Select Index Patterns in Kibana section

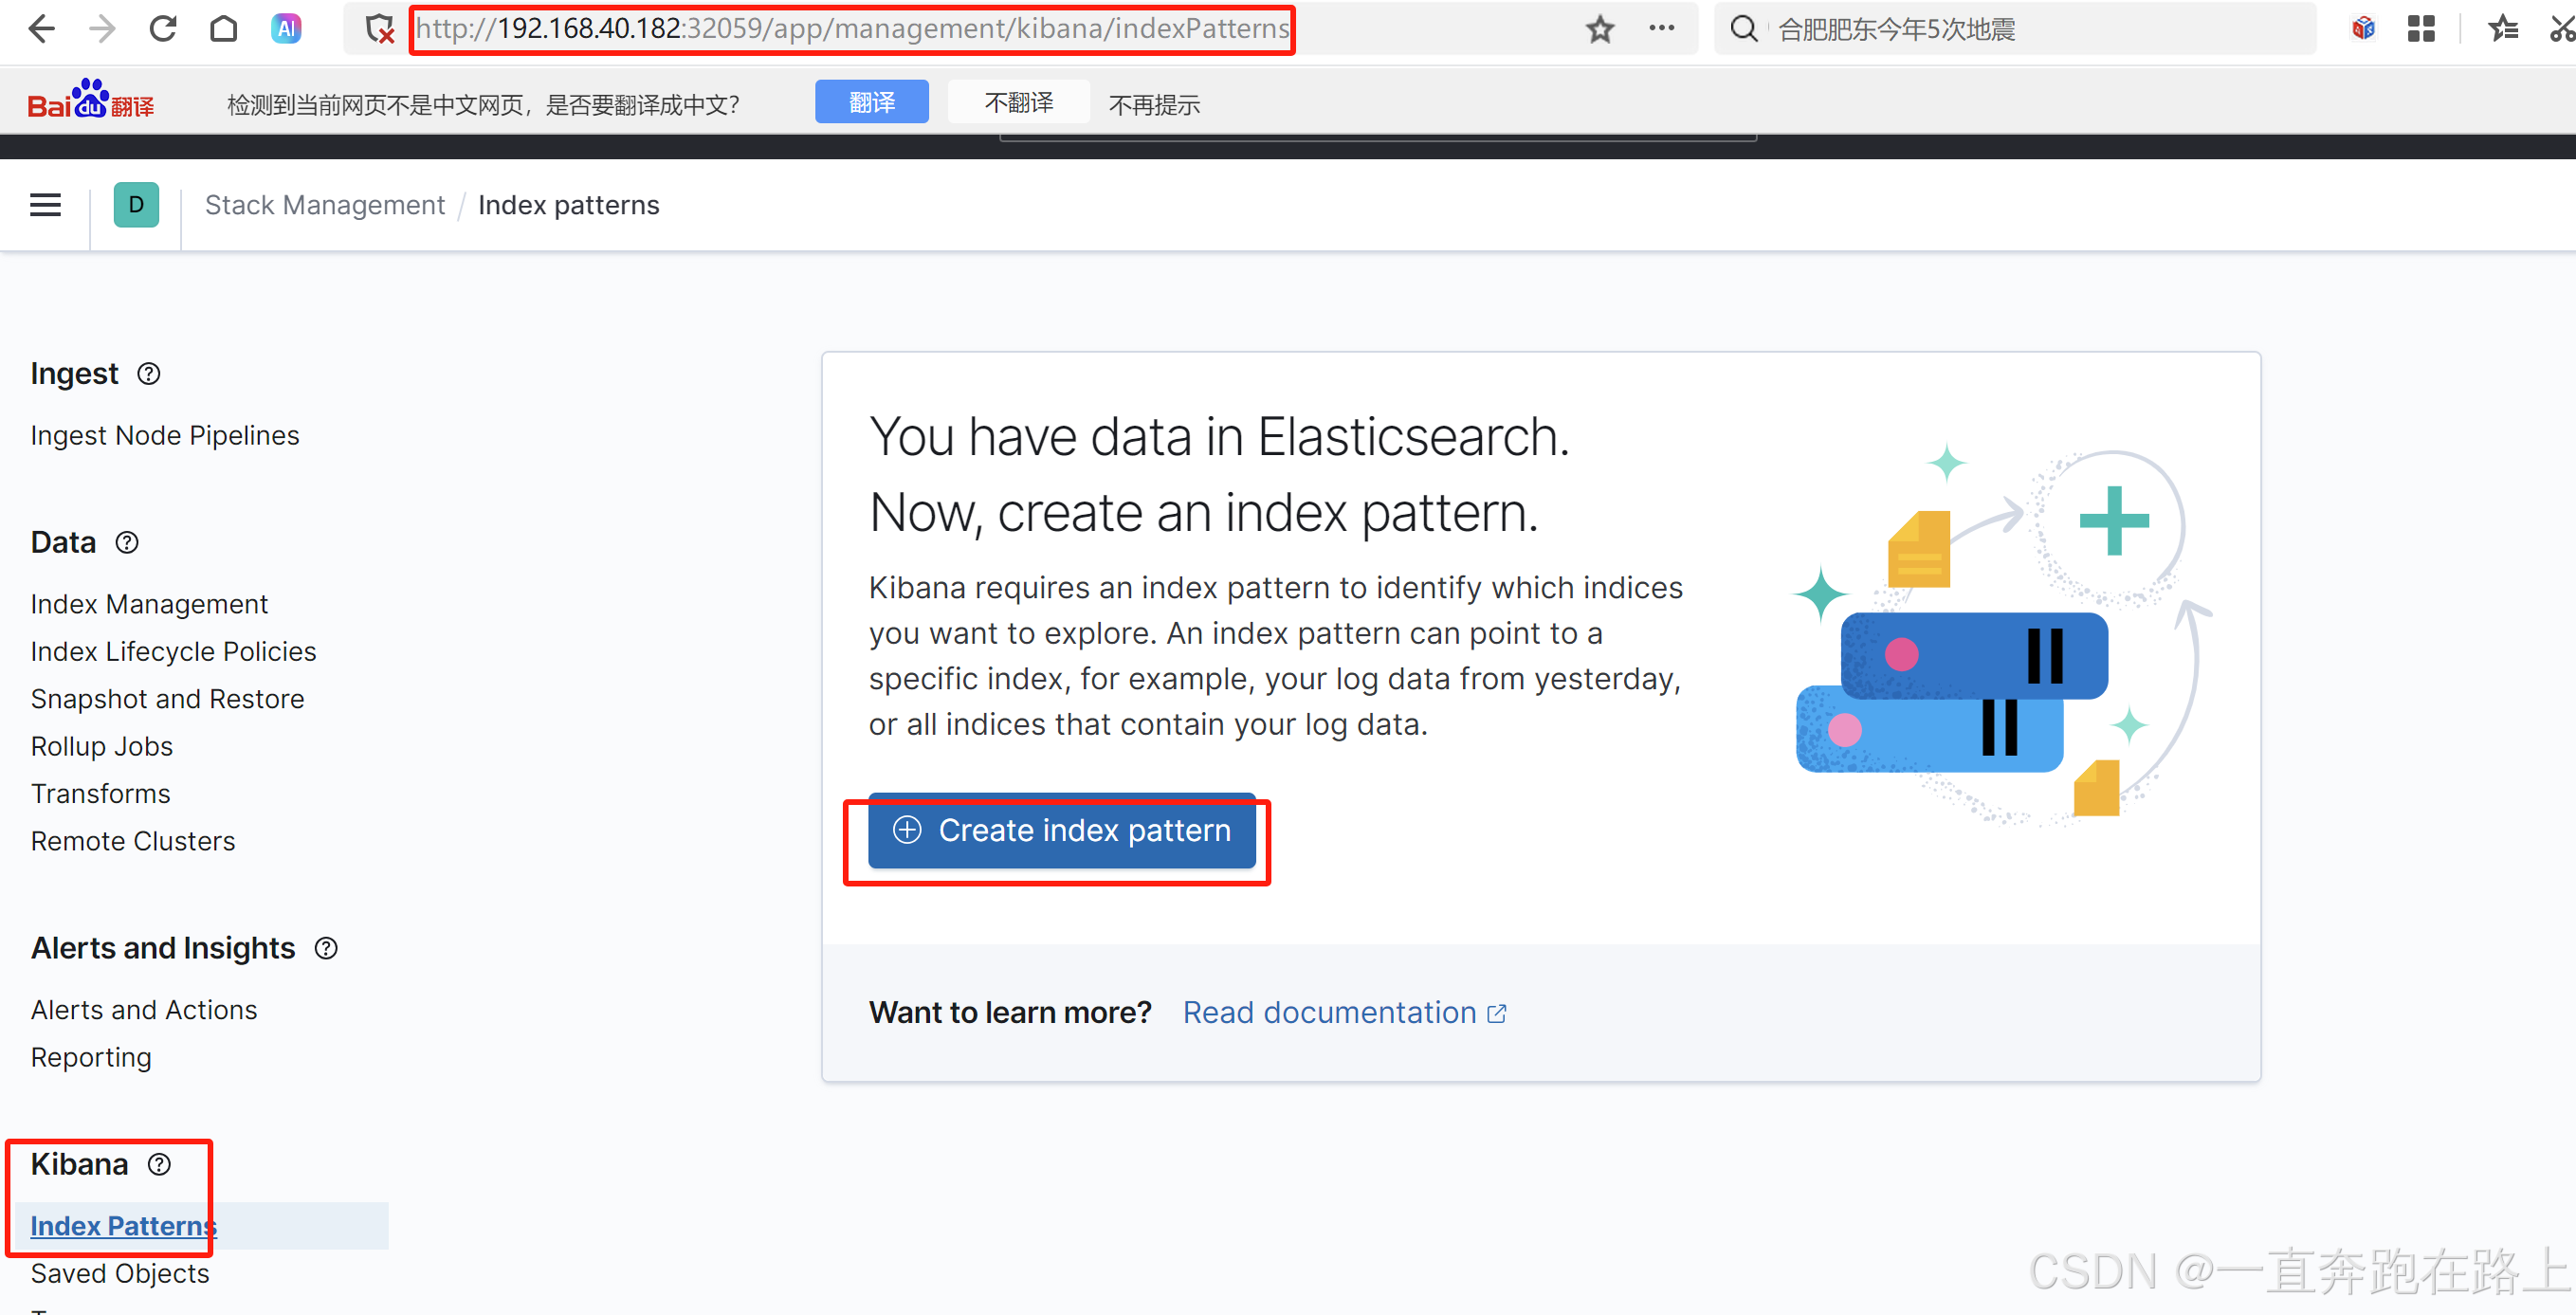coord(123,1227)
